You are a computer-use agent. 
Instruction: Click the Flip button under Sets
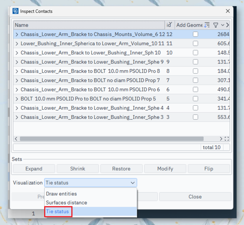(209, 168)
